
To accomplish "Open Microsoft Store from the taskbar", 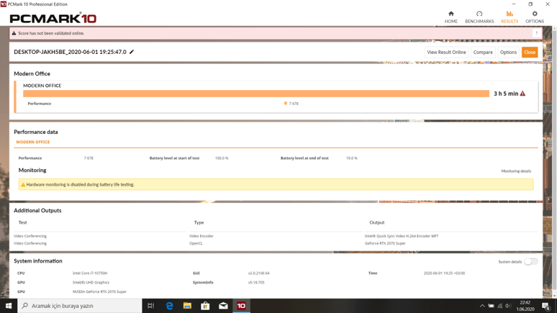I will tap(205, 306).
